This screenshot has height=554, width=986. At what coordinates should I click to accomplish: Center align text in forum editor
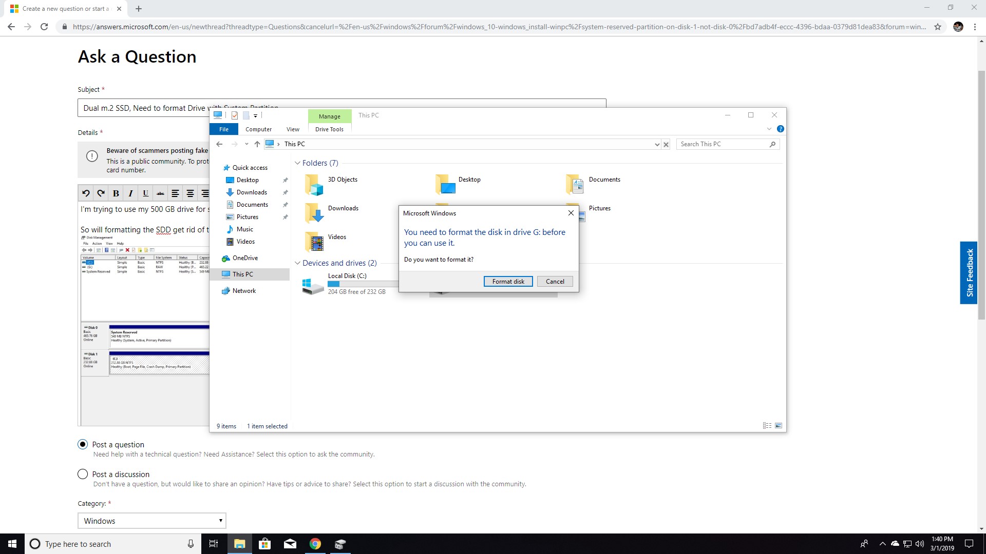(x=190, y=193)
